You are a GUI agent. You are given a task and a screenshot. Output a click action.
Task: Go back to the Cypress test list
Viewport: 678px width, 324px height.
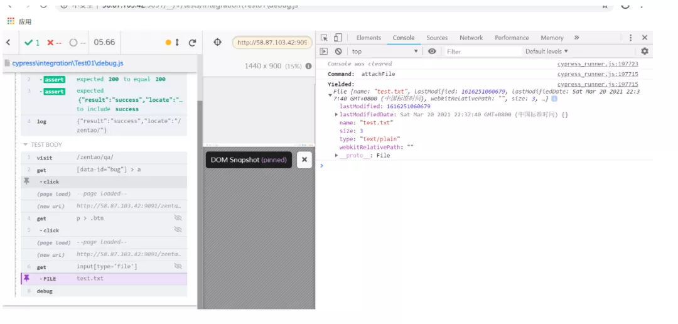pos(9,43)
